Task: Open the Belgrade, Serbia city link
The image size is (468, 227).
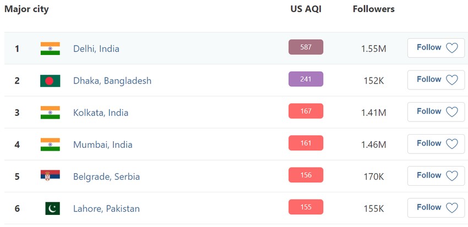Action: coord(106,176)
